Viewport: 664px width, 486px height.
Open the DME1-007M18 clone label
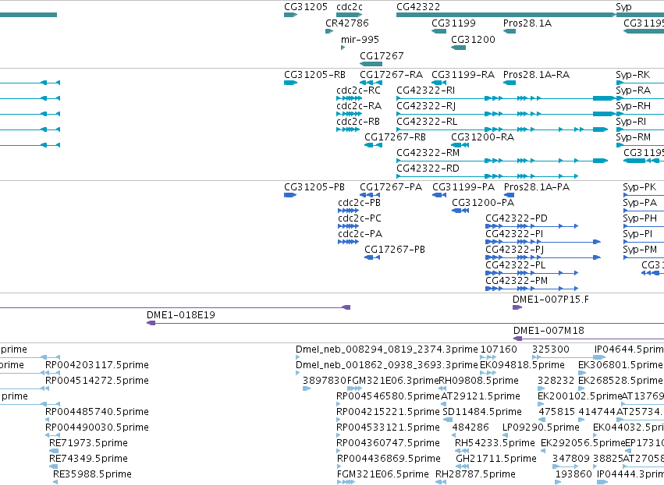[549, 331]
